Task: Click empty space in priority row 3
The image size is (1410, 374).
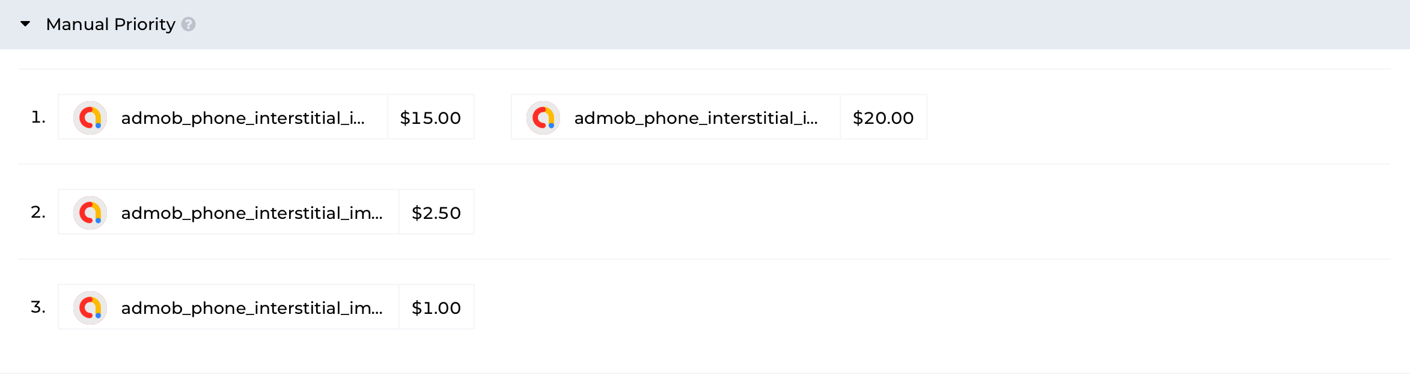Action: click(x=902, y=307)
